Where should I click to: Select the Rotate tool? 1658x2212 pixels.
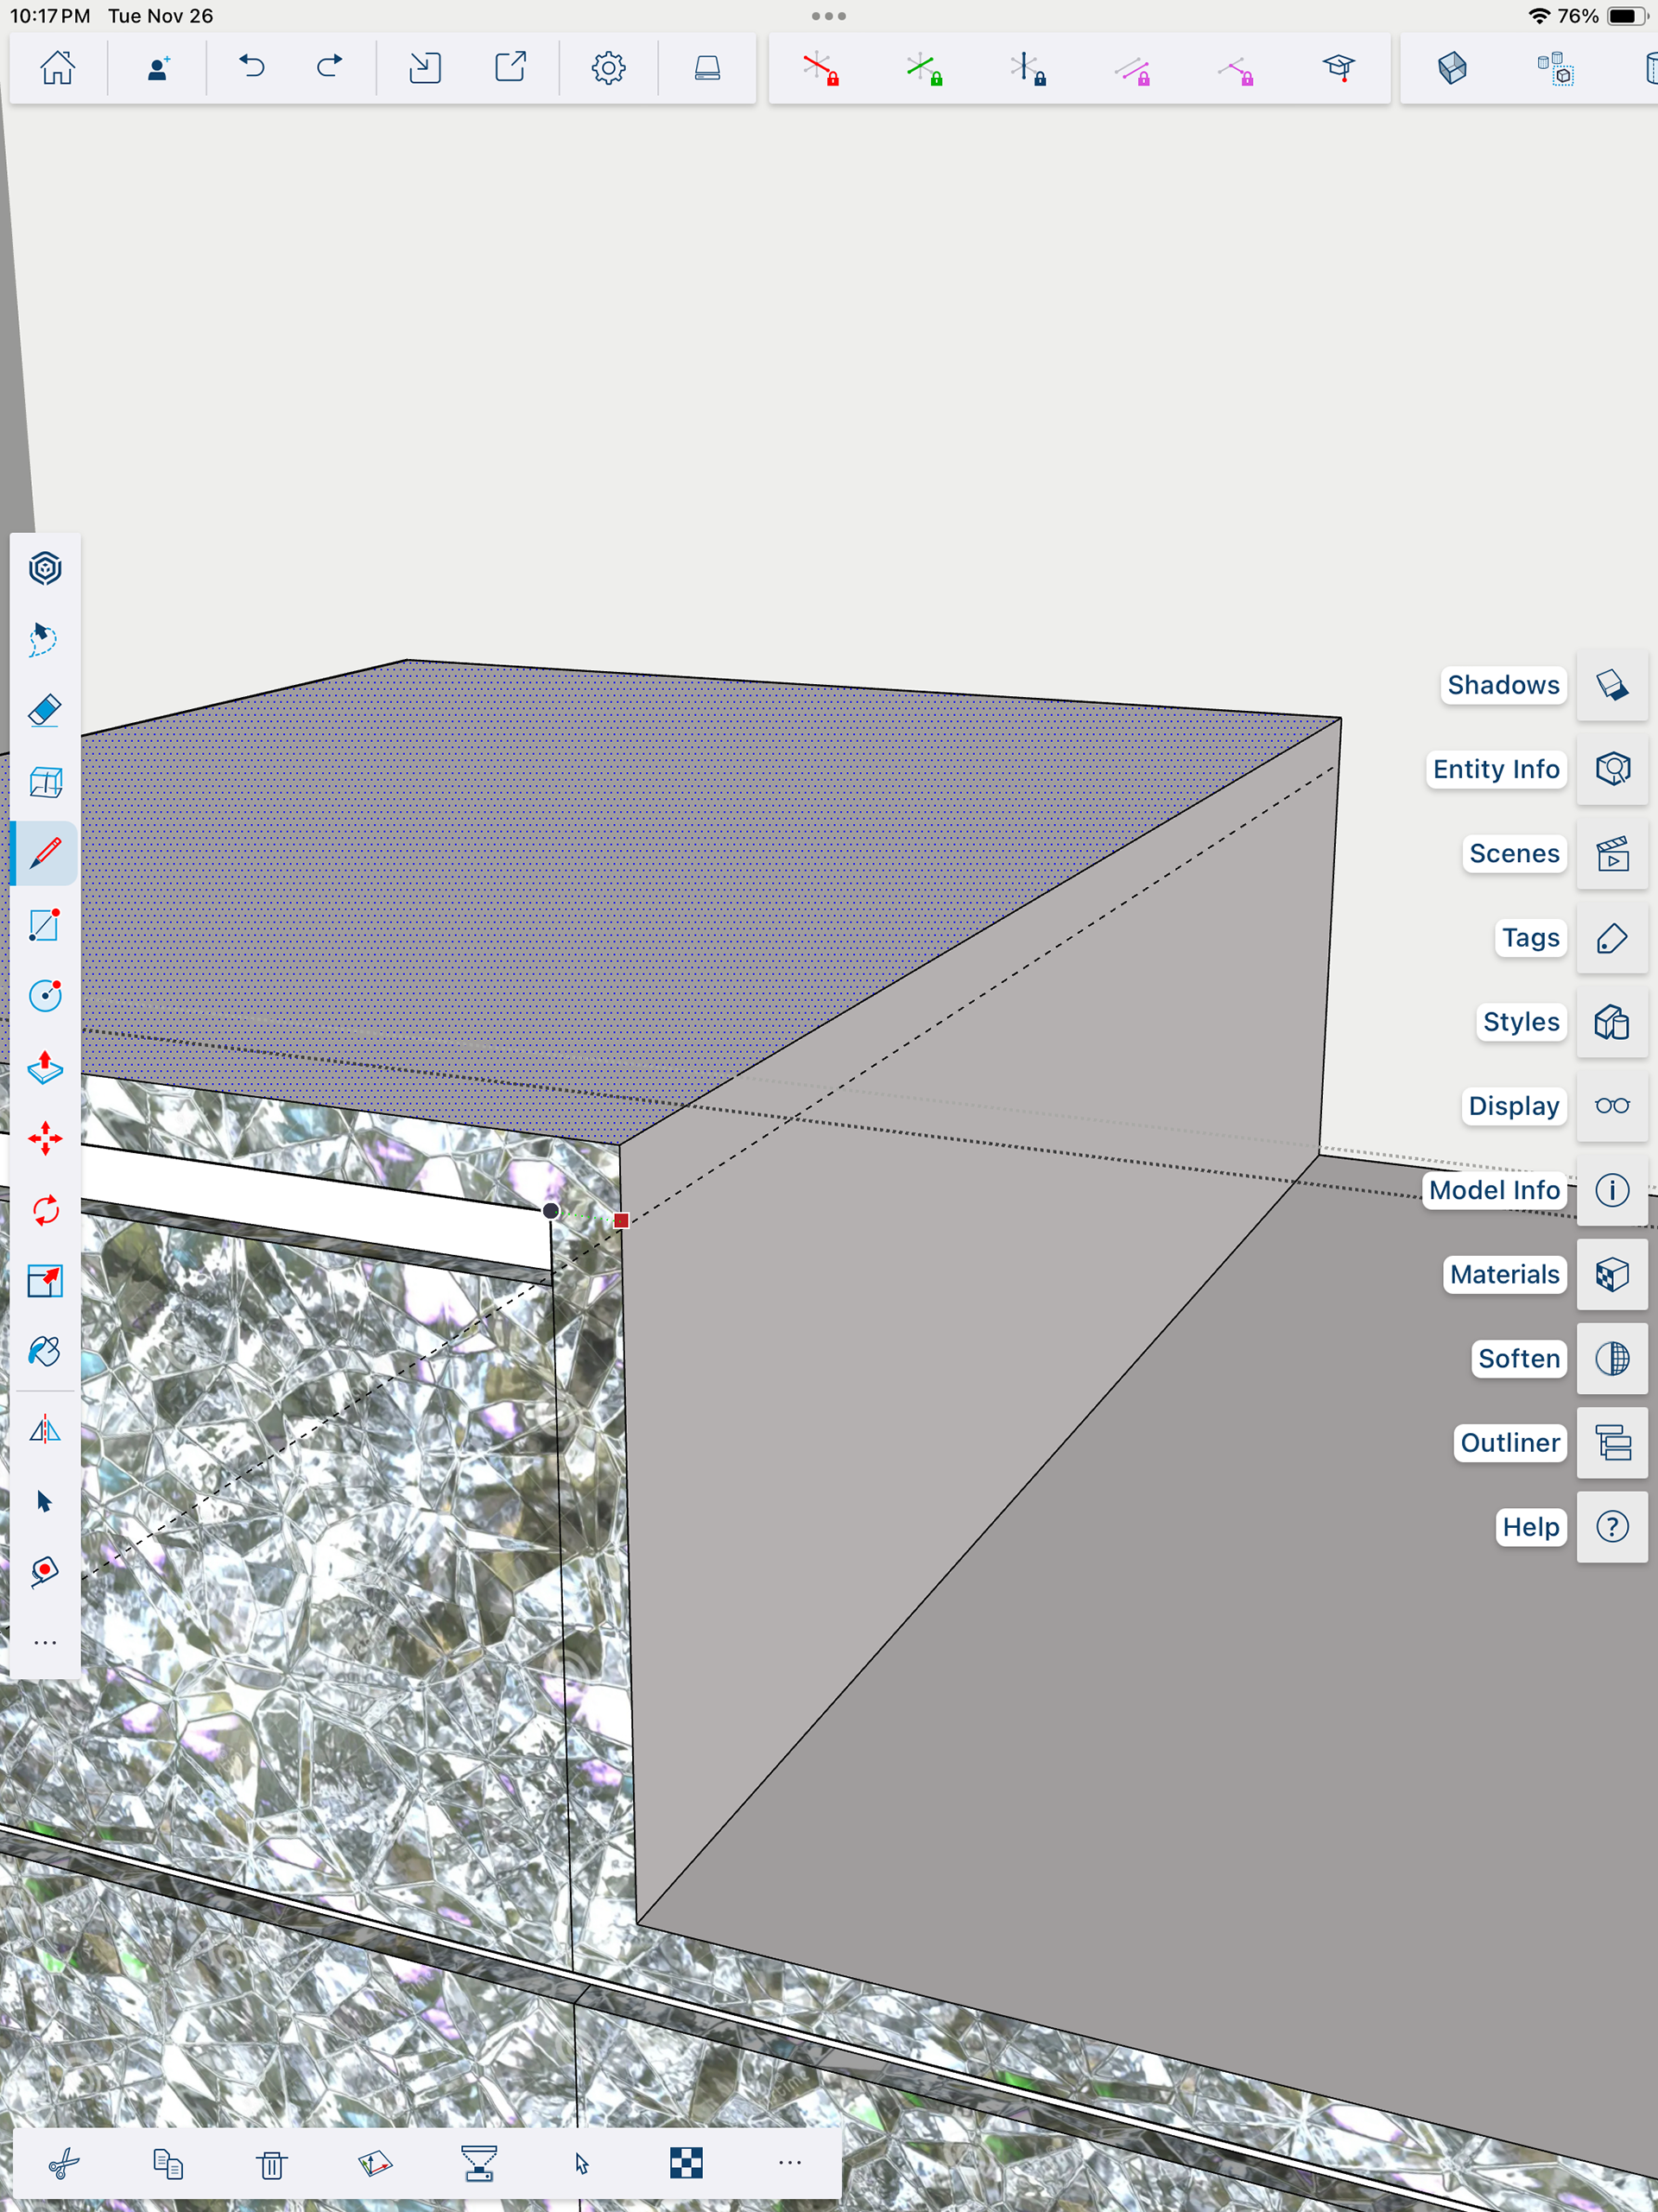(45, 1210)
